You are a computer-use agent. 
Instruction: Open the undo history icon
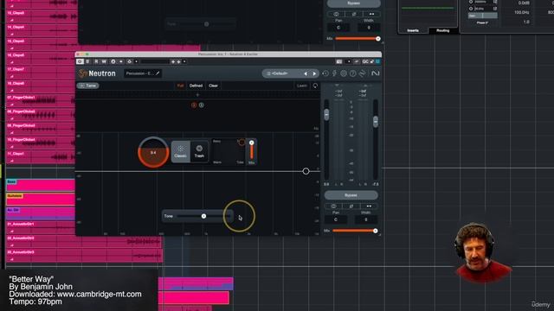(x=325, y=73)
